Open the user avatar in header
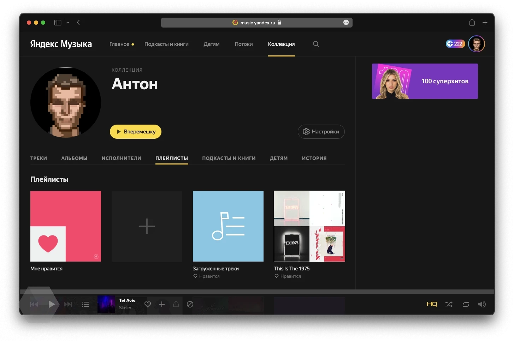514x341 pixels. [477, 44]
